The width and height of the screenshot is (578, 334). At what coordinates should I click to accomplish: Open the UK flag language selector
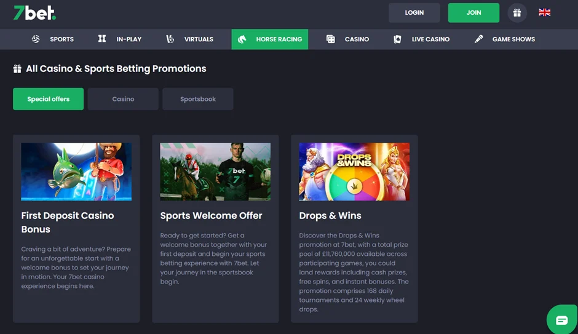(544, 12)
